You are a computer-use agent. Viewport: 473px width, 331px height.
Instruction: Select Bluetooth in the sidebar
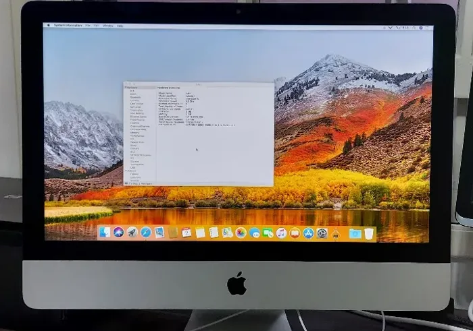click(x=135, y=97)
